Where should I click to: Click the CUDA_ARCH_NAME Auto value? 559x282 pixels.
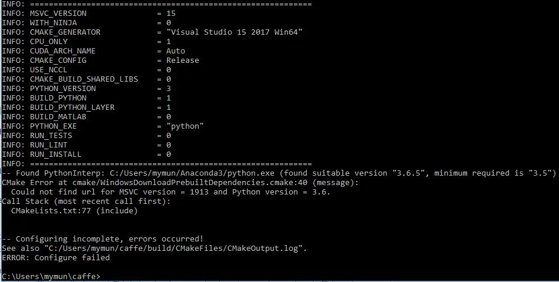tap(175, 51)
